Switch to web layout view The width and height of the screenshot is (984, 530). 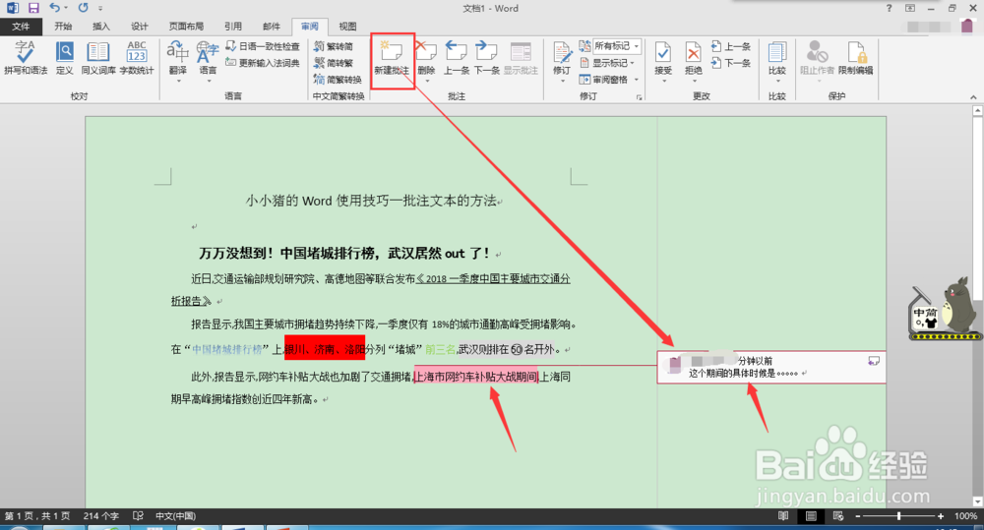click(837, 515)
